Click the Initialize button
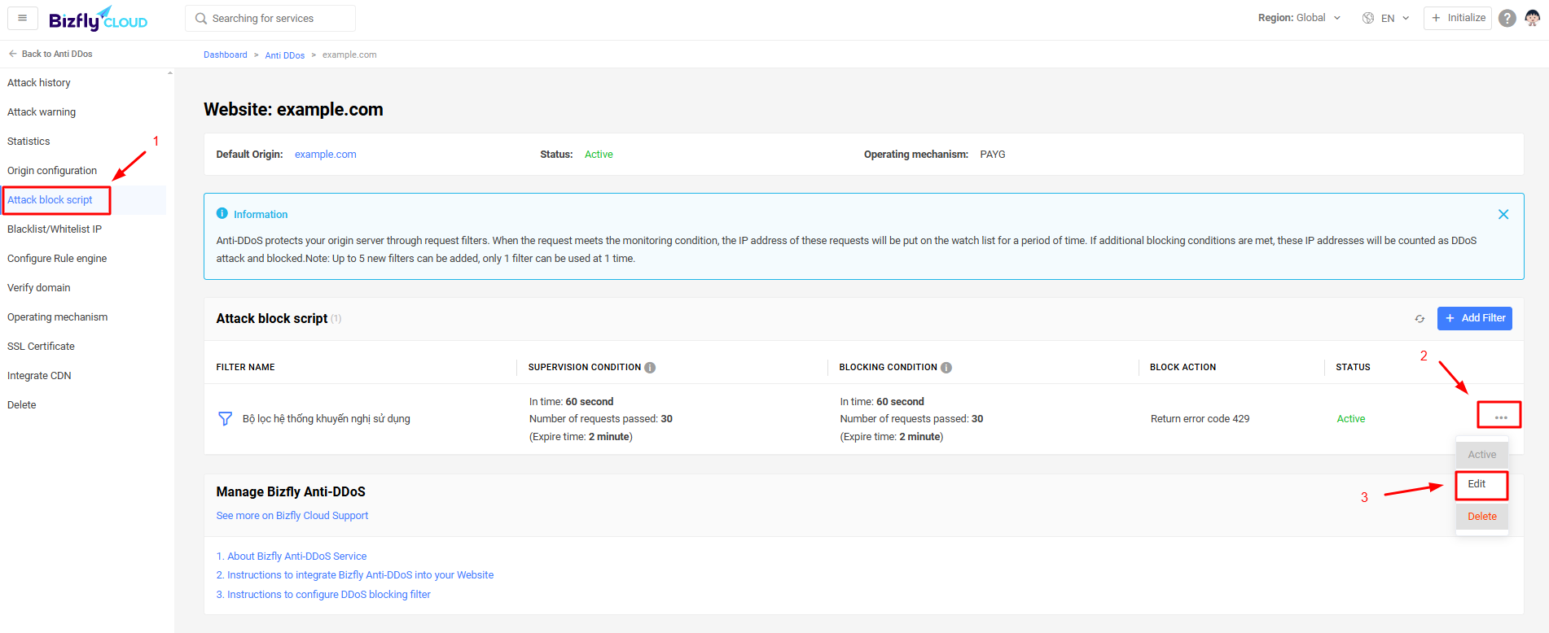The image size is (1549, 633). (x=1457, y=18)
